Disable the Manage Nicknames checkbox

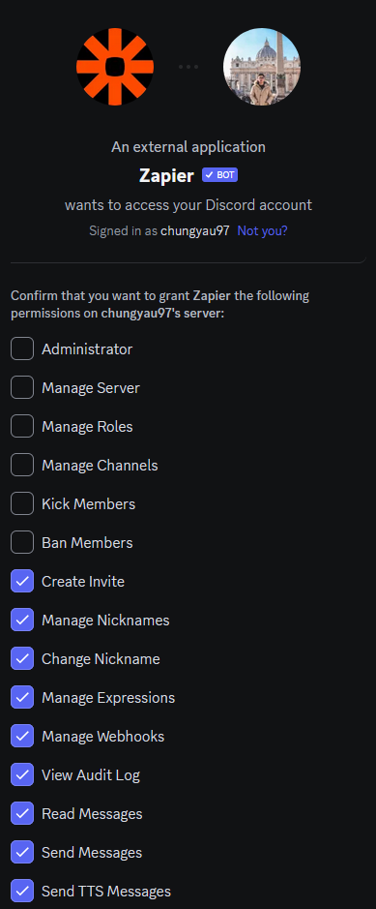click(22, 621)
